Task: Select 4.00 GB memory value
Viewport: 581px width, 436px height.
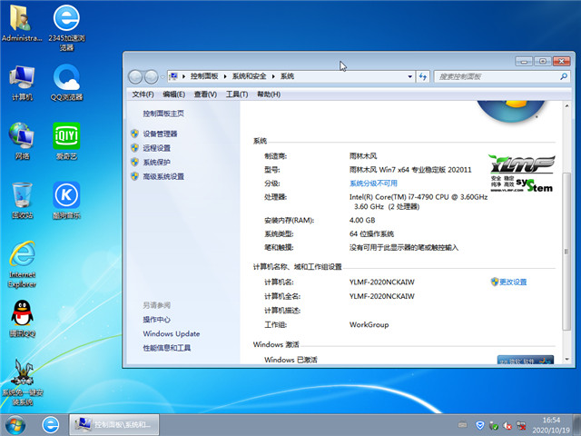Action: 362,220
